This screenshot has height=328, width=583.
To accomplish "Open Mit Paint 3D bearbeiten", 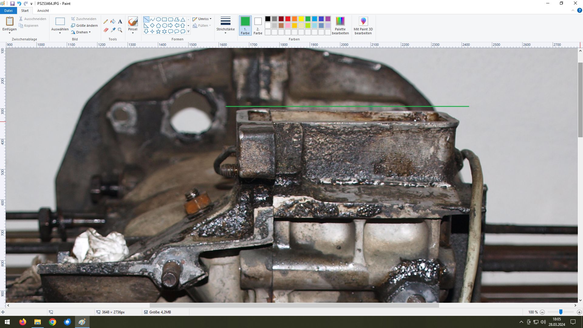I will (363, 26).
